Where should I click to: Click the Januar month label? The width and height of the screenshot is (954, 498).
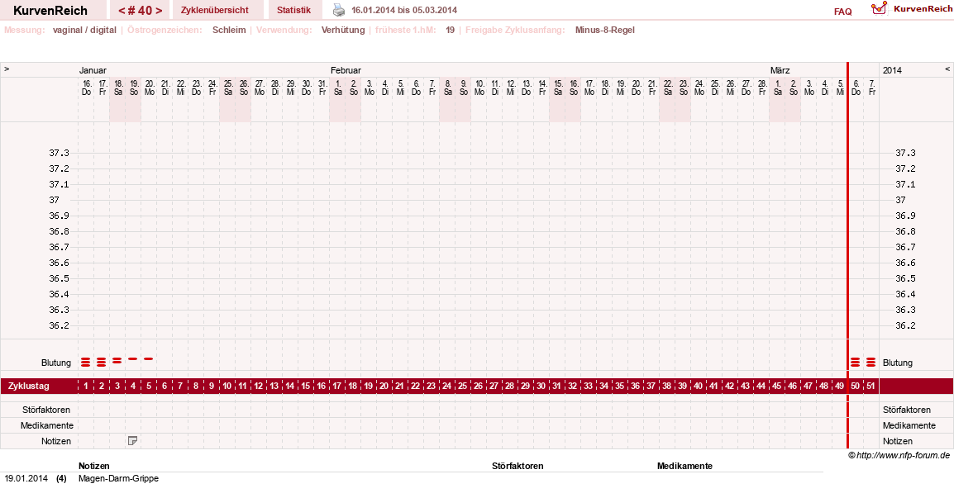point(93,70)
